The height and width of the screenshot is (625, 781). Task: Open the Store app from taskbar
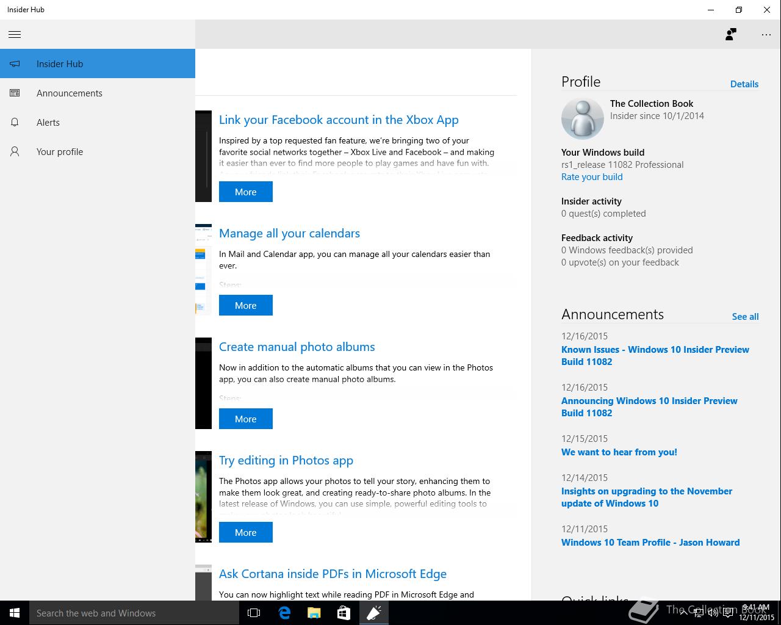click(344, 613)
